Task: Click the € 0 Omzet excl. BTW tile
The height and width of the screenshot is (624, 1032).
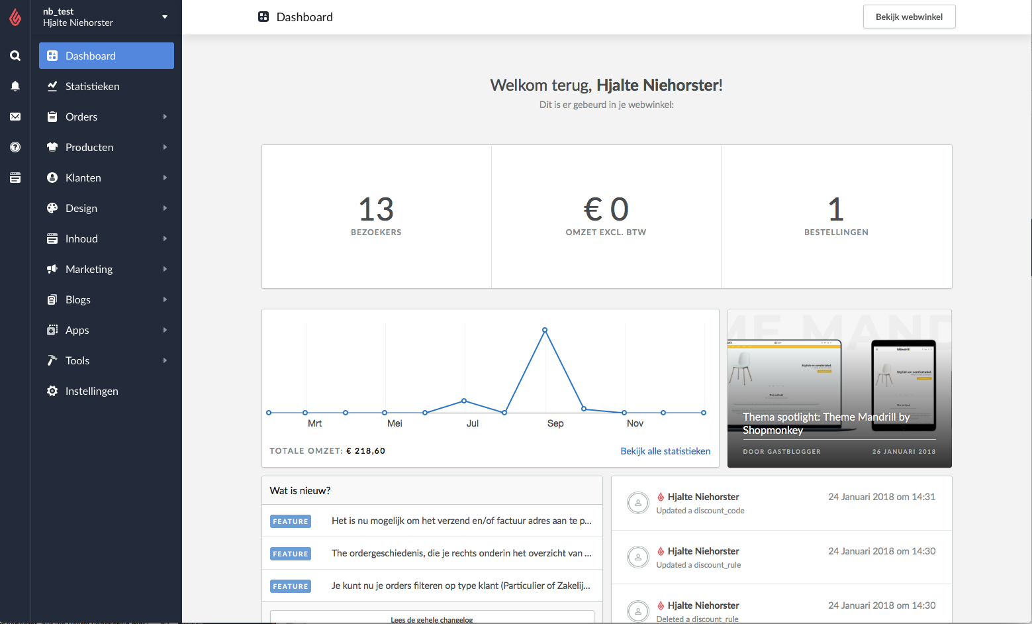Action: coord(606,217)
